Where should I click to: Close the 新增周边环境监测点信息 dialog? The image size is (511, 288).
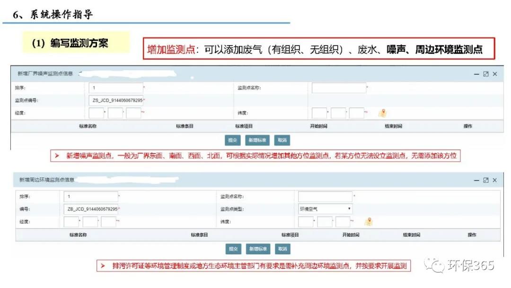pyautogui.click(x=495, y=180)
